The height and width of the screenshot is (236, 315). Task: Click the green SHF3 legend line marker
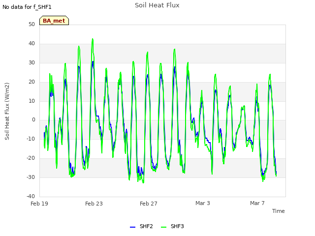tap(164, 227)
